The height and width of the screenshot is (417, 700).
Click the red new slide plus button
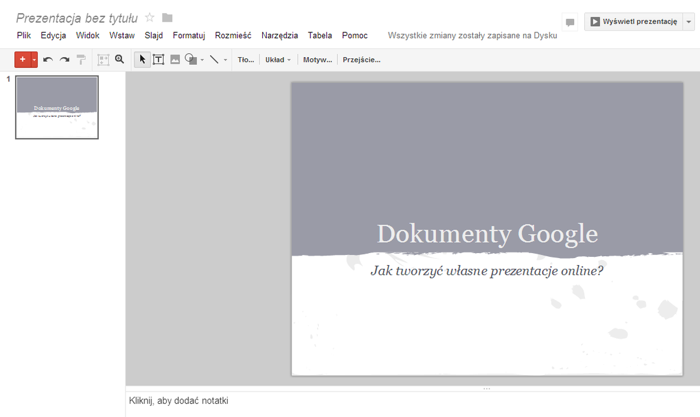click(23, 59)
